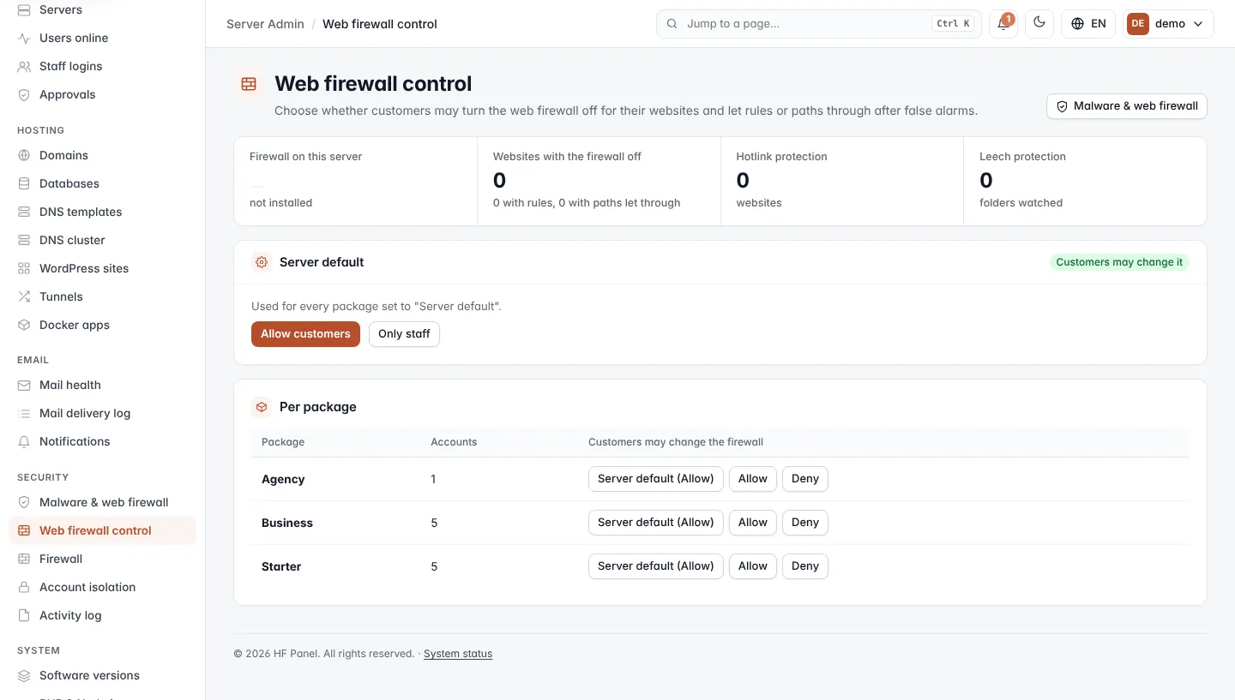Set Business package to Server default (Allow)
1235x700 pixels.
point(656,523)
